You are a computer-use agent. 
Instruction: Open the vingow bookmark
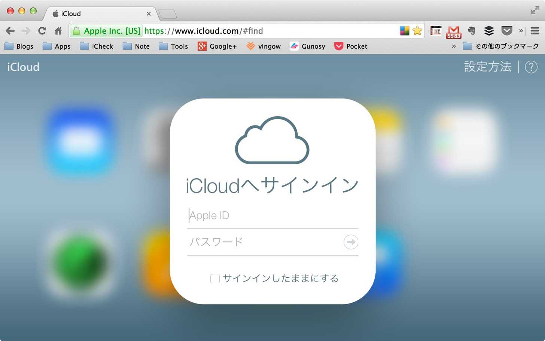click(264, 46)
